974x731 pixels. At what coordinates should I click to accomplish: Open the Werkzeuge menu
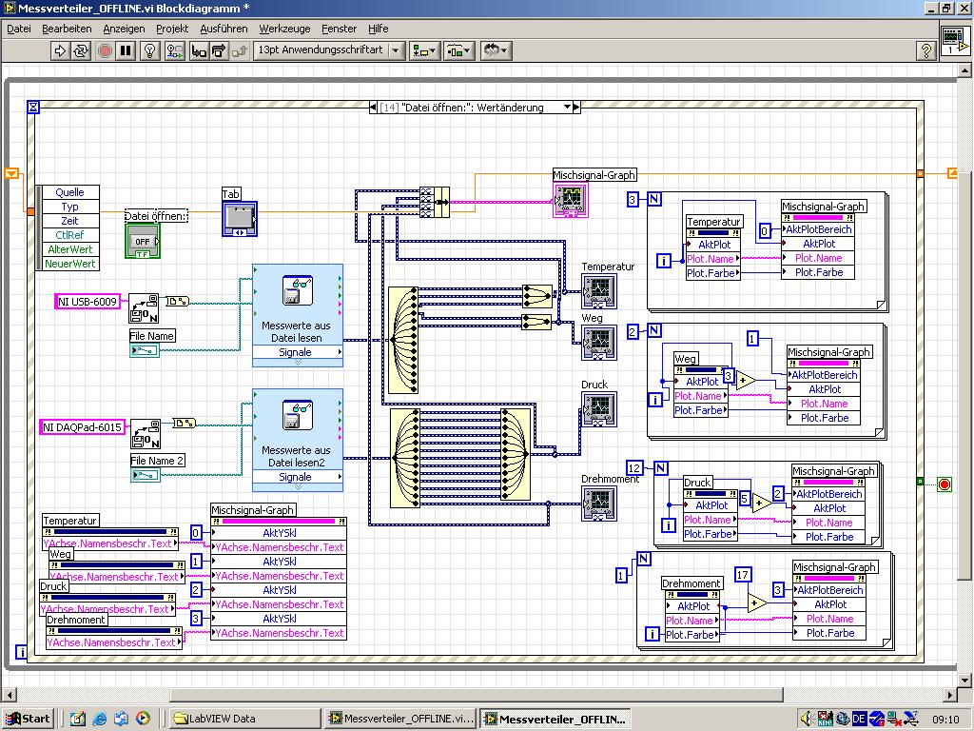[x=284, y=29]
